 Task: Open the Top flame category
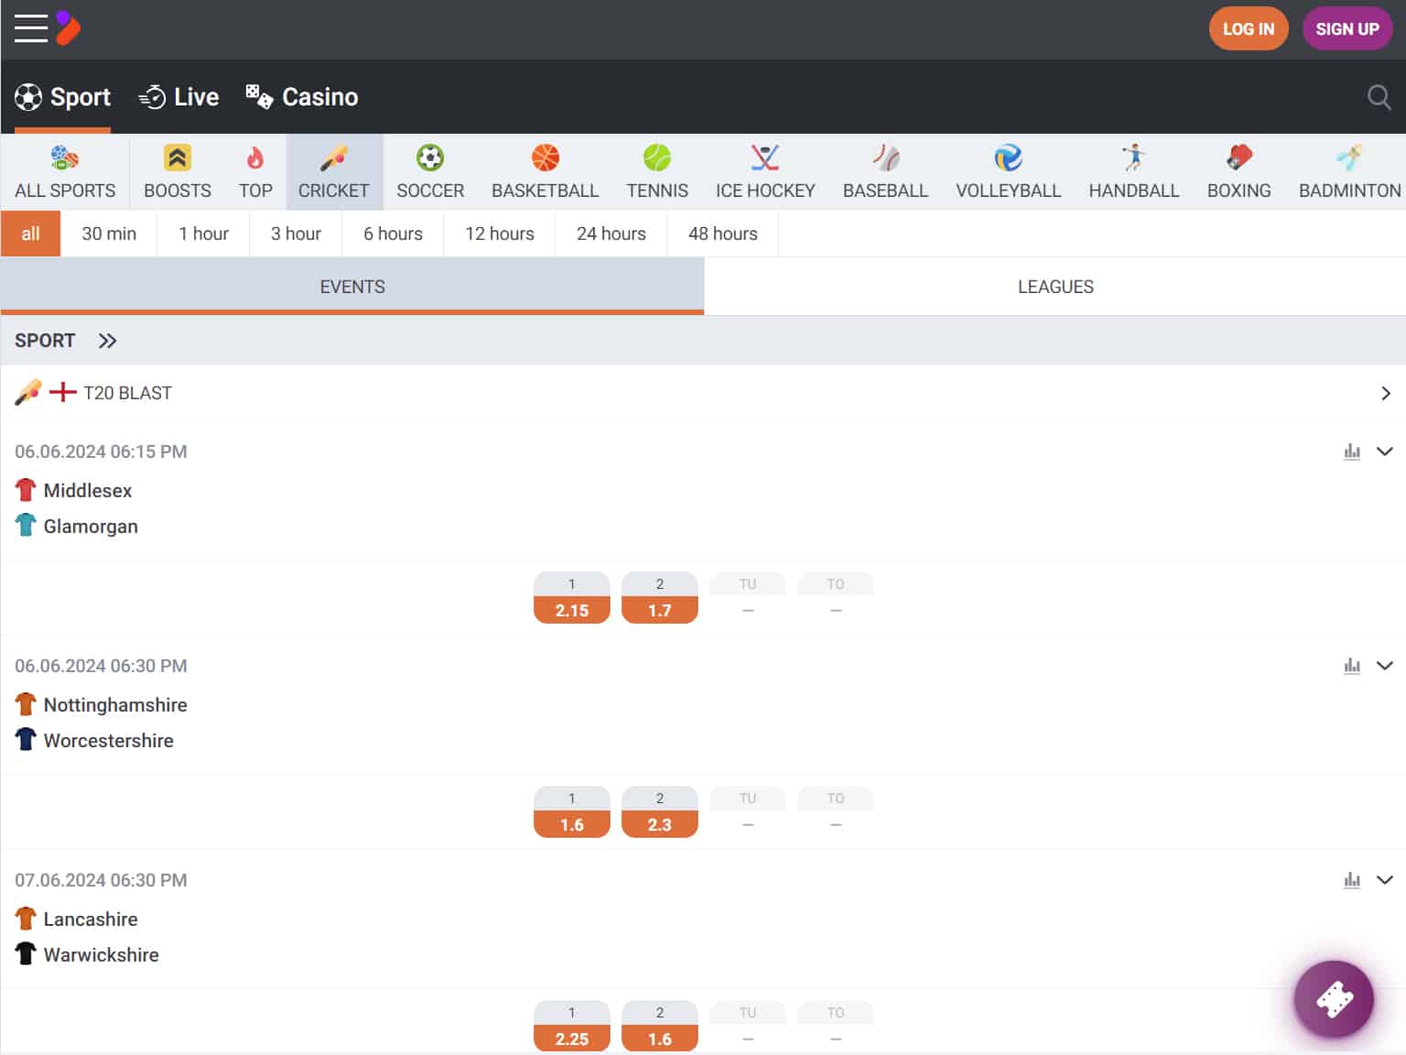click(x=255, y=172)
